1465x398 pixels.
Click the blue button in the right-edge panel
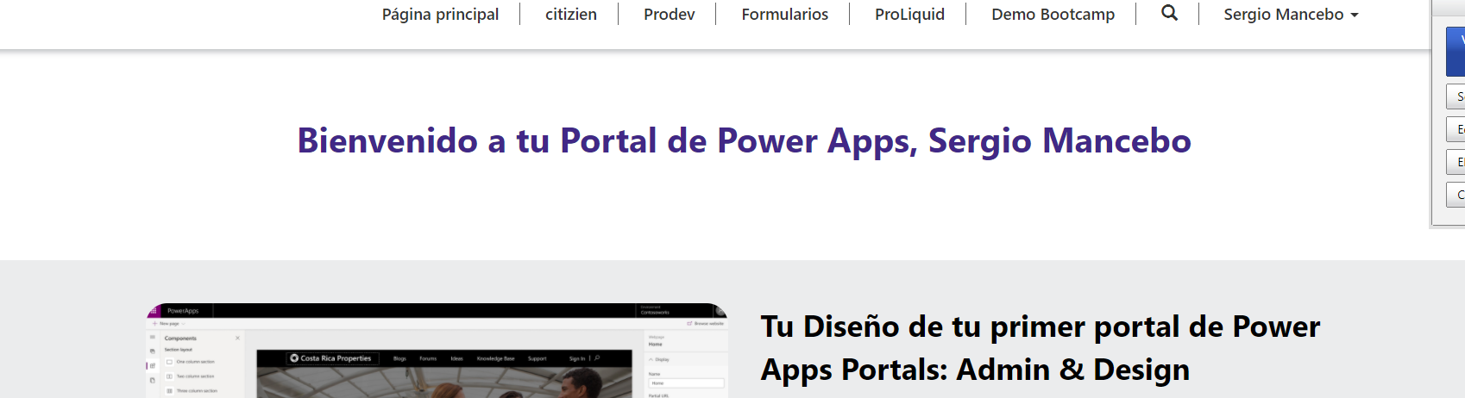1456,52
